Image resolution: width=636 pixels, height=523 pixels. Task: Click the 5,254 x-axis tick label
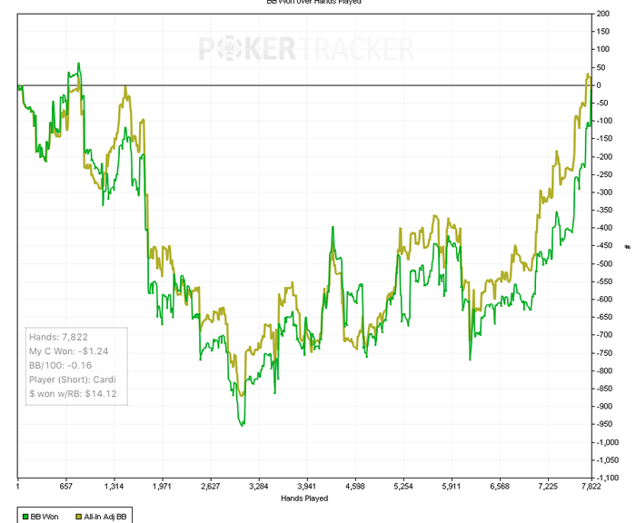(x=402, y=486)
